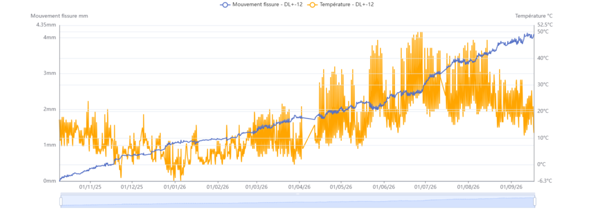Image resolution: width=593 pixels, height=211 pixels.
Task: Click the 01/09/26 x-axis label
Action: [512, 187]
